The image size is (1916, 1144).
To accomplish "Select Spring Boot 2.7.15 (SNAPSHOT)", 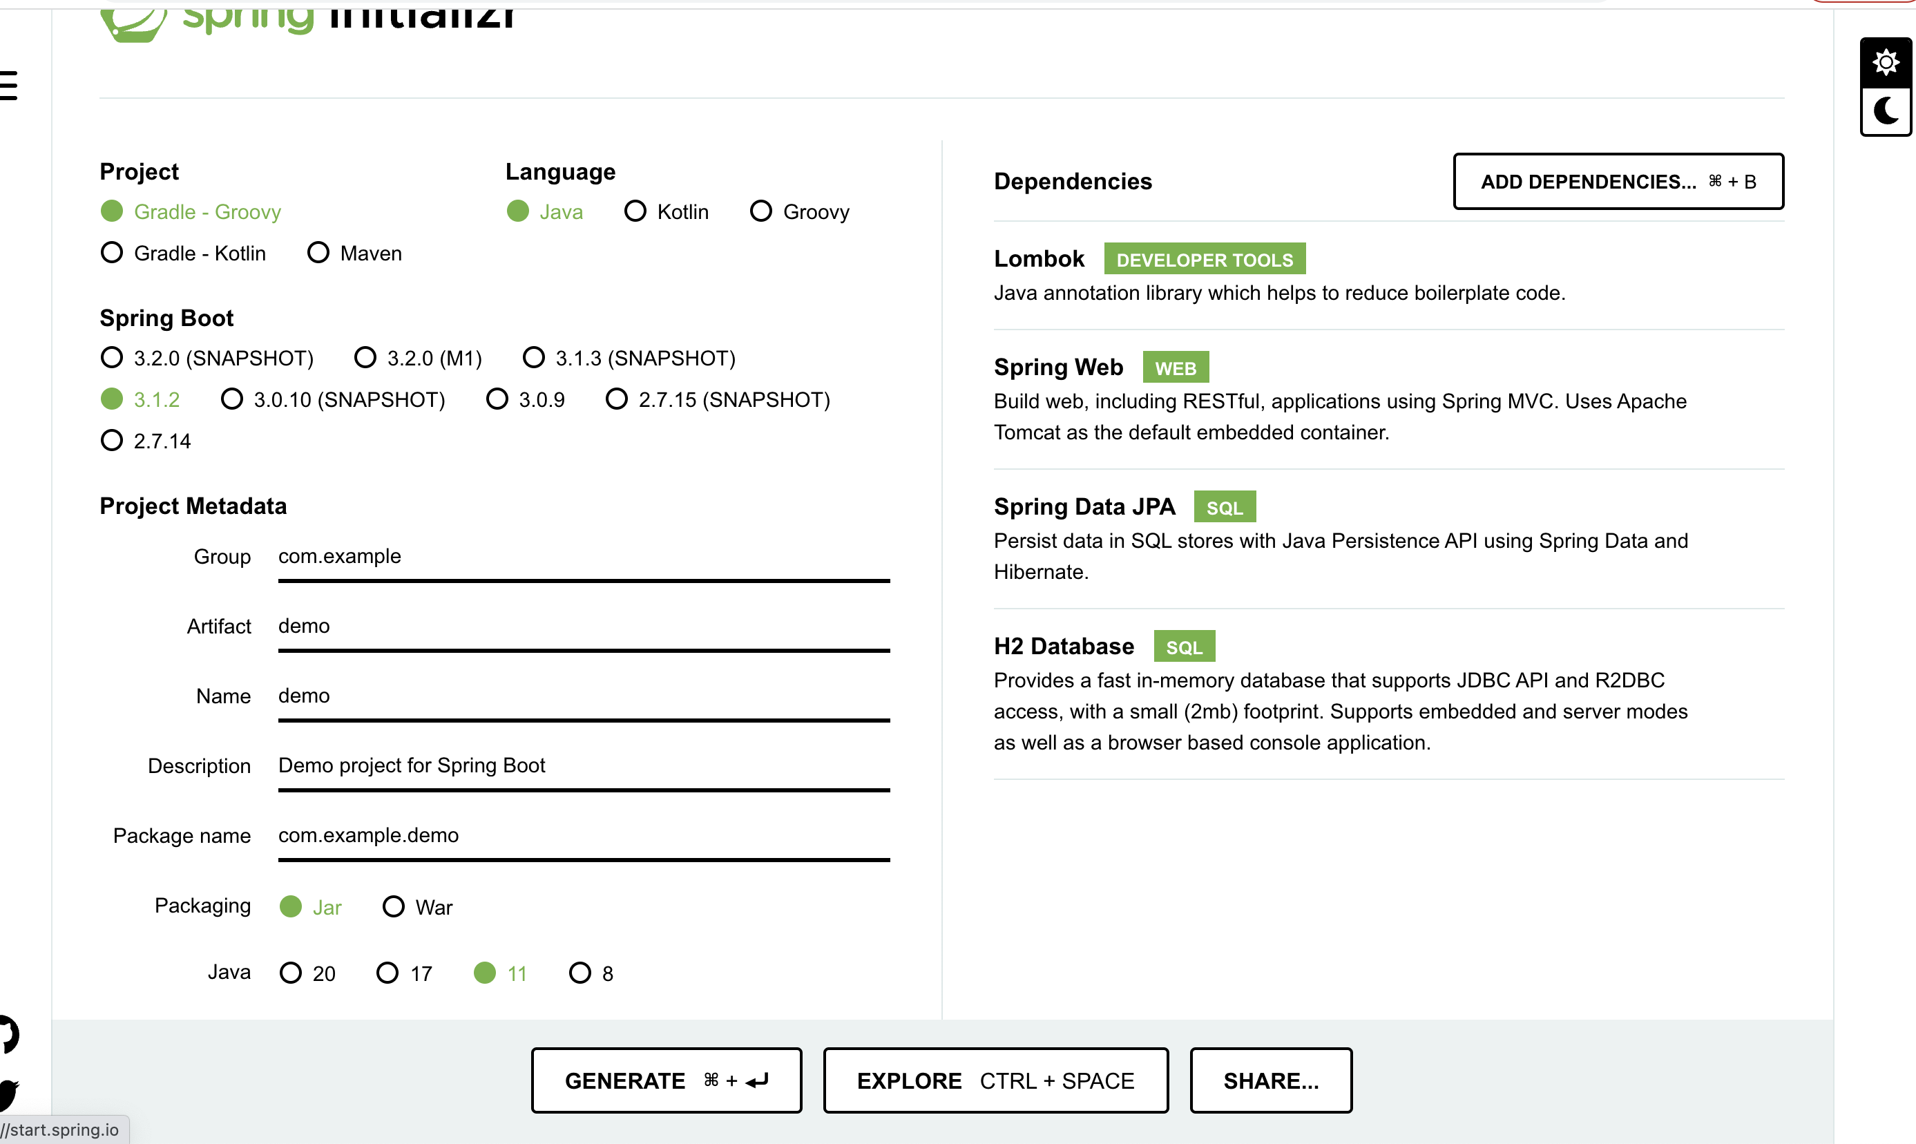I will (718, 399).
